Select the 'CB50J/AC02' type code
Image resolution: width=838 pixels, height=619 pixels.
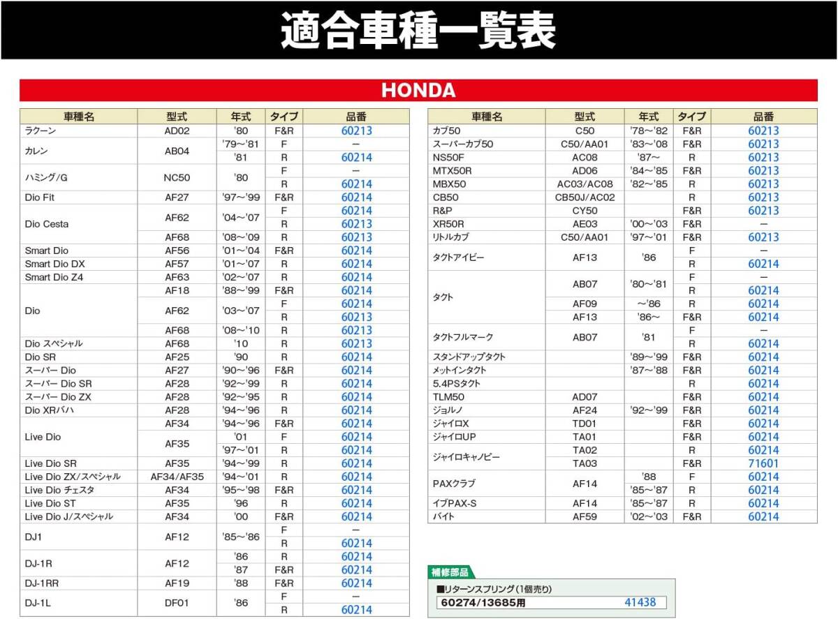585,197
